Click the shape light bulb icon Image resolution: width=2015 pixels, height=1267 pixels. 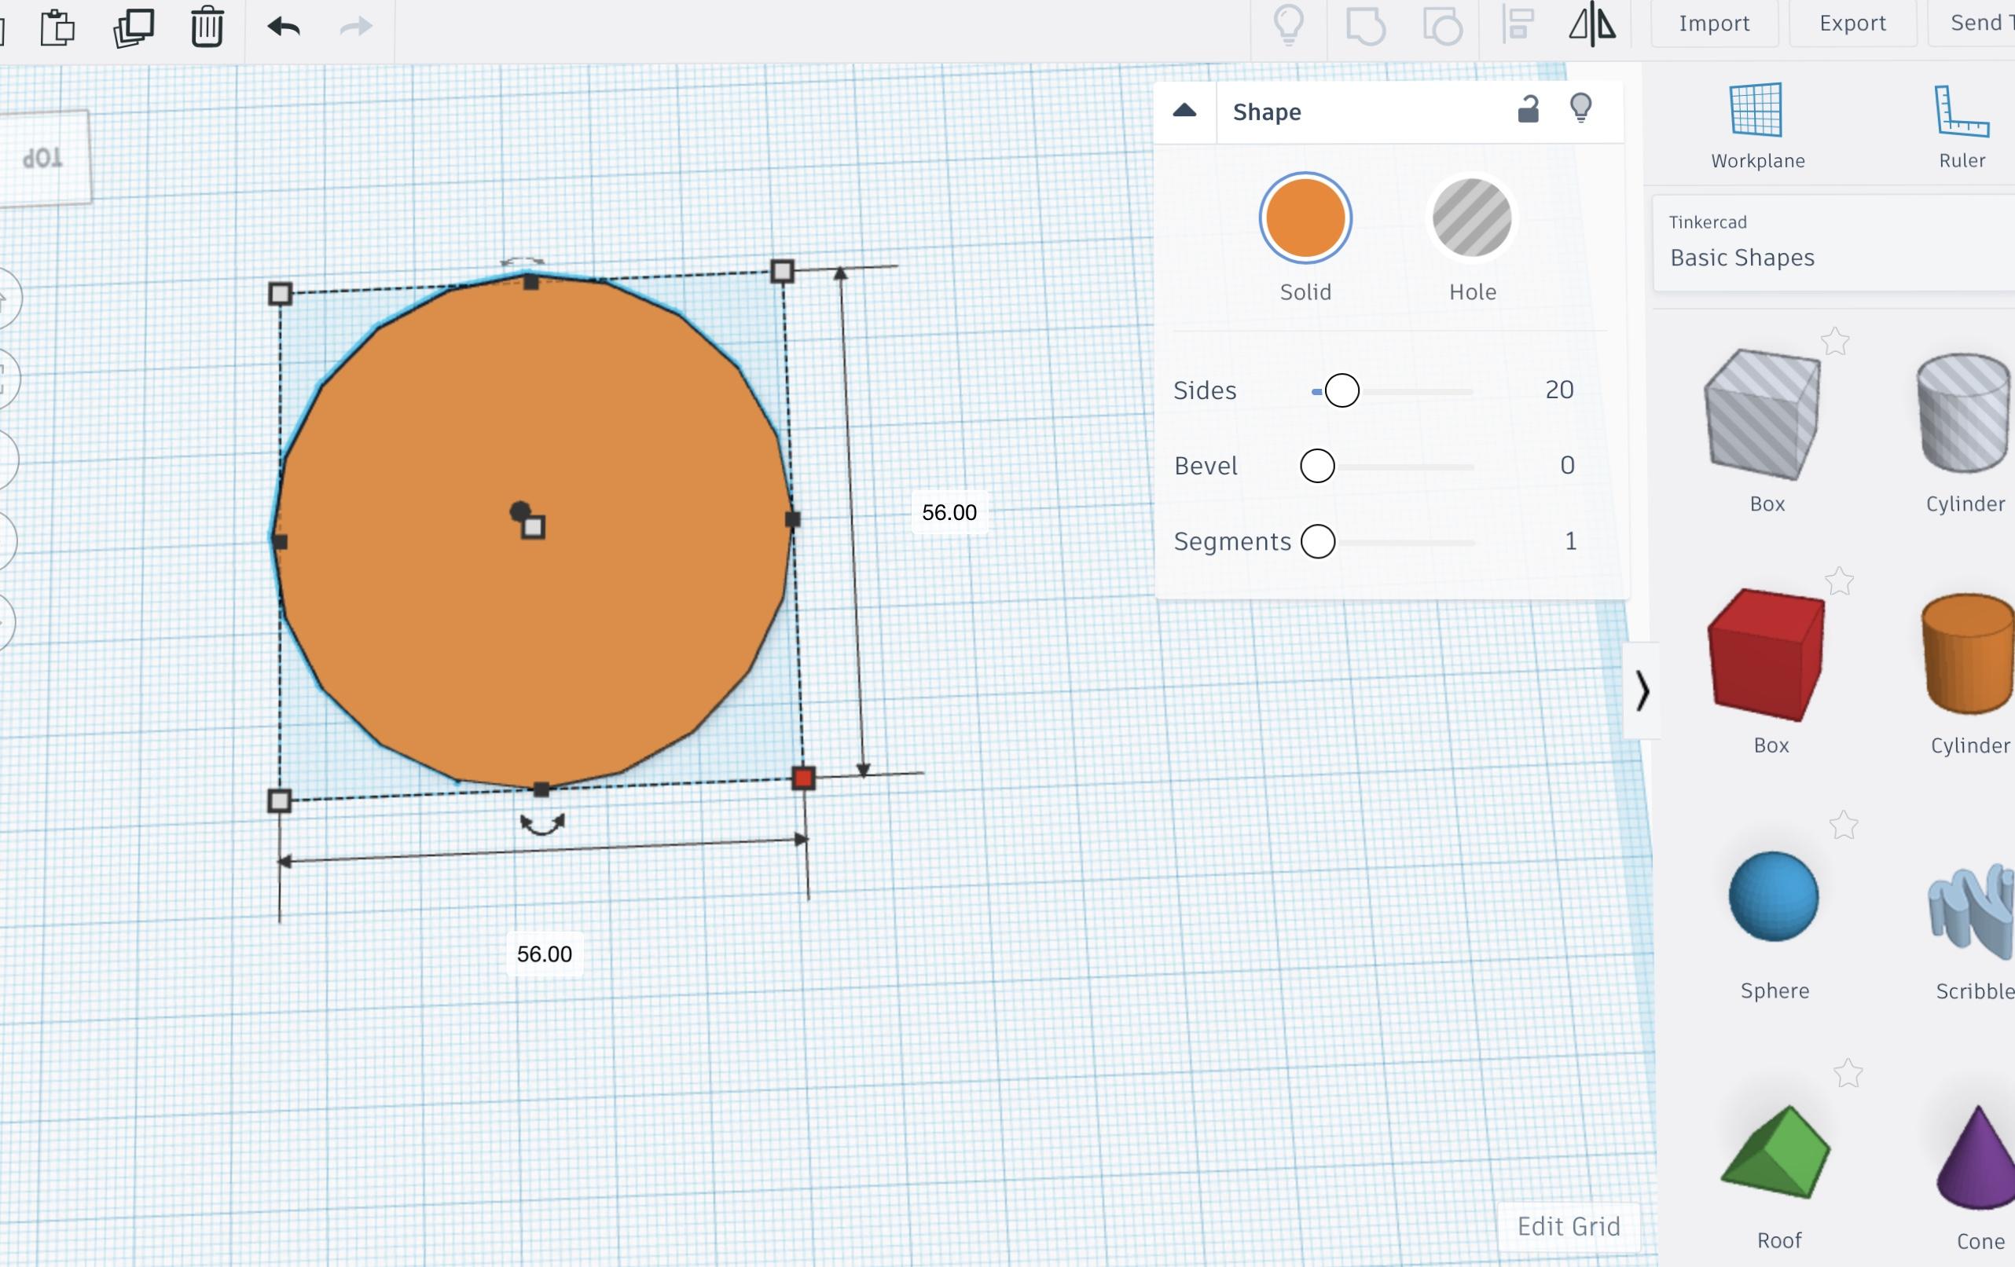1581,108
